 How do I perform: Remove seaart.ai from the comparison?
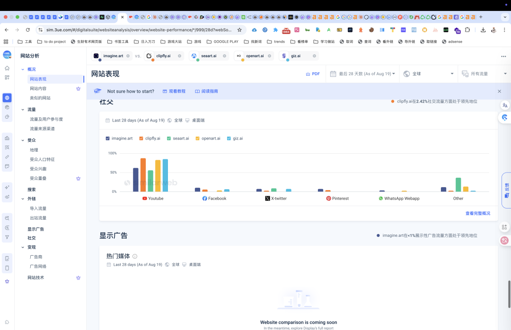coord(224,56)
